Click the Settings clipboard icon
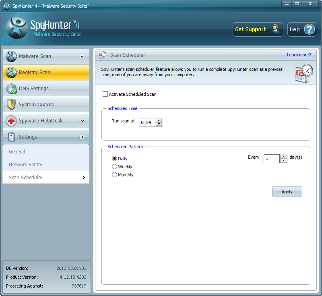The width and height of the screenshot is (322, 296). tap(11, 137)
